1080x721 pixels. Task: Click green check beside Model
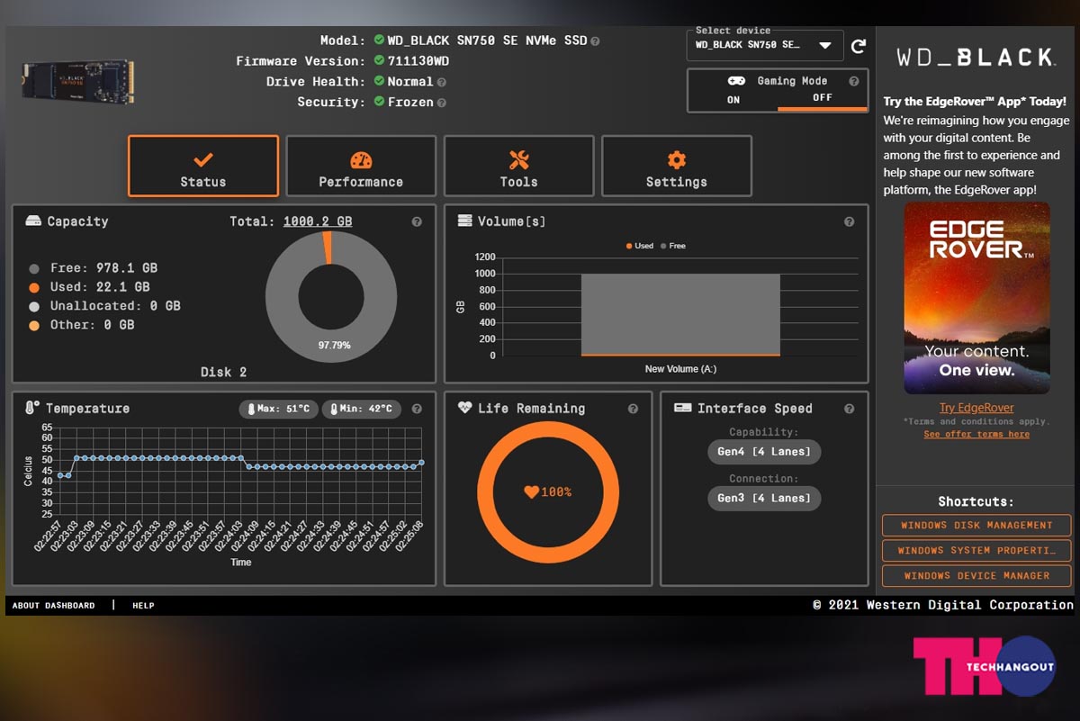pos(380,41)
